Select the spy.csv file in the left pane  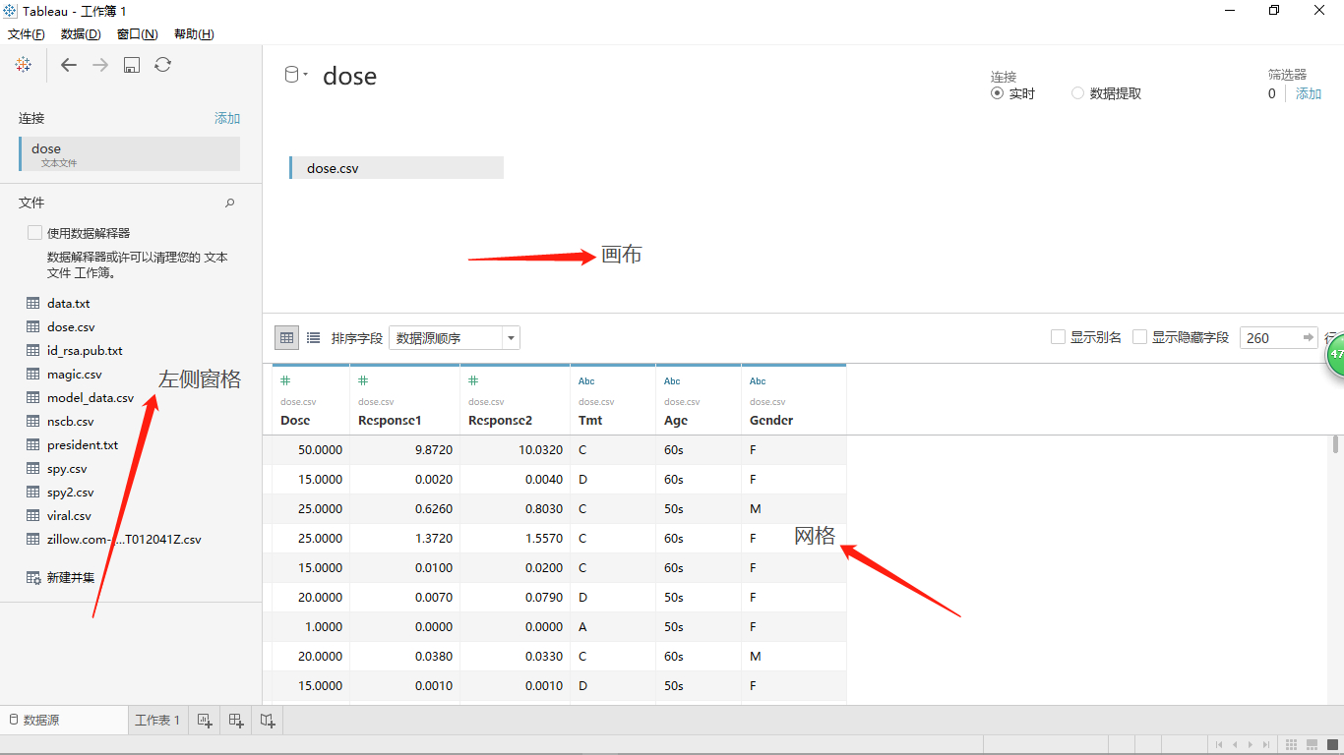(x=67, y=468)
